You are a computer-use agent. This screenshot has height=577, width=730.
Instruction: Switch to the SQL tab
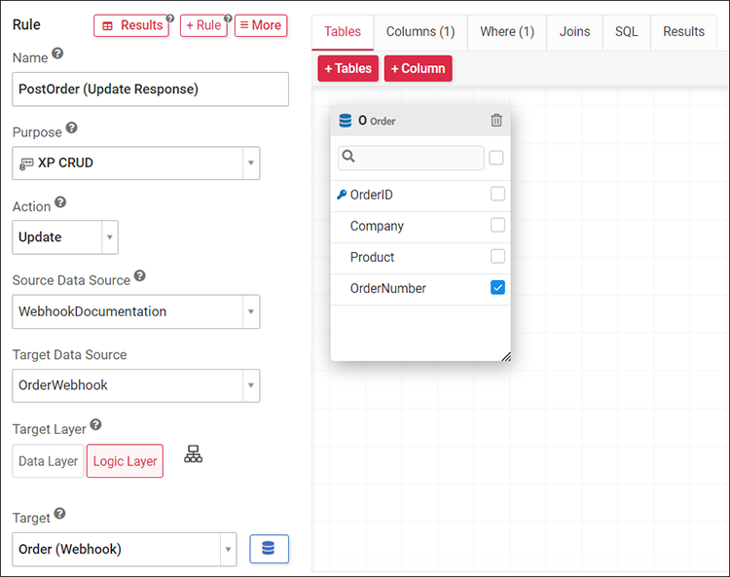[626, 31]
